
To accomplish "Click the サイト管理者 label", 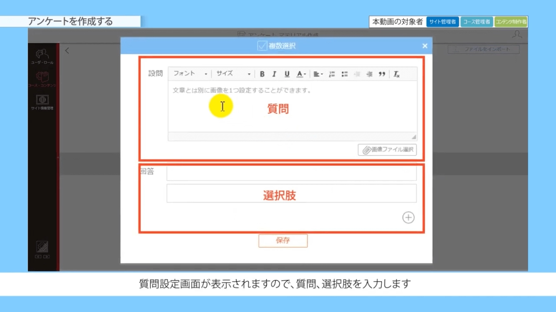I will [x=443, y=22].
